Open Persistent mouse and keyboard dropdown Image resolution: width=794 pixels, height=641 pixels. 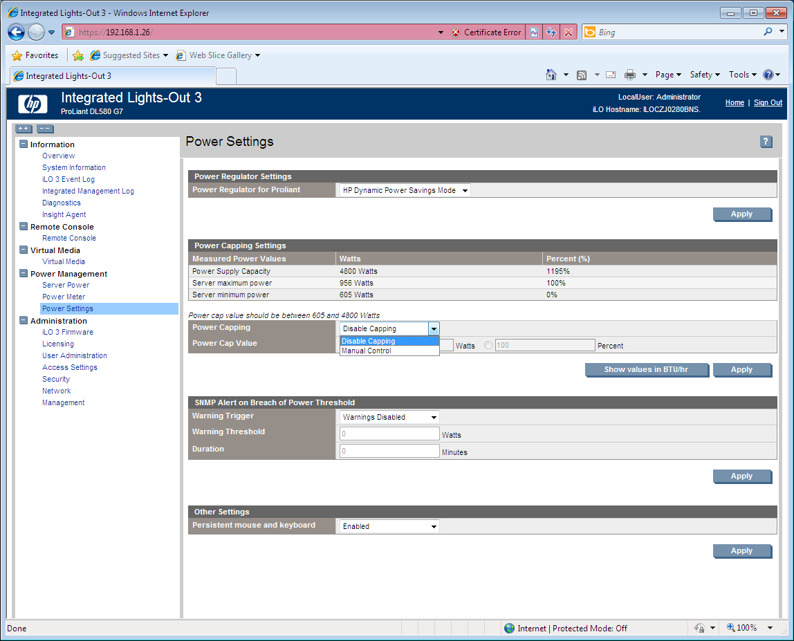pos(389,527)
